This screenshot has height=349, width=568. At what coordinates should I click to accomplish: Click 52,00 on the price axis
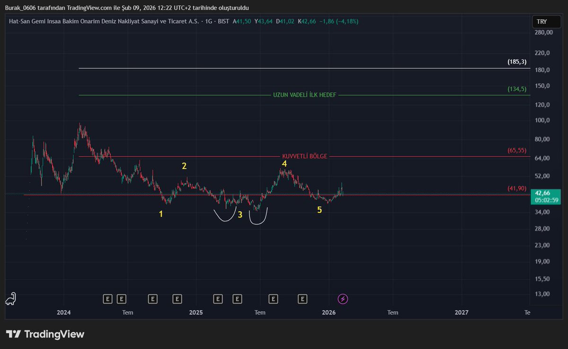click(542, 176)
